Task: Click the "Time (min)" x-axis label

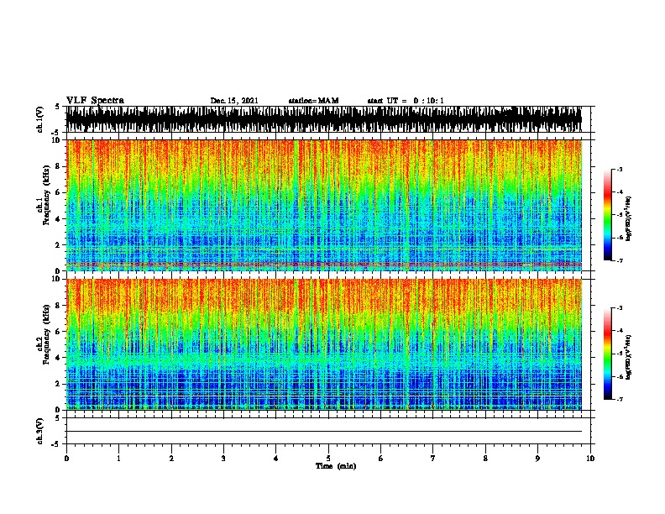Action: [x=336, y=466]
